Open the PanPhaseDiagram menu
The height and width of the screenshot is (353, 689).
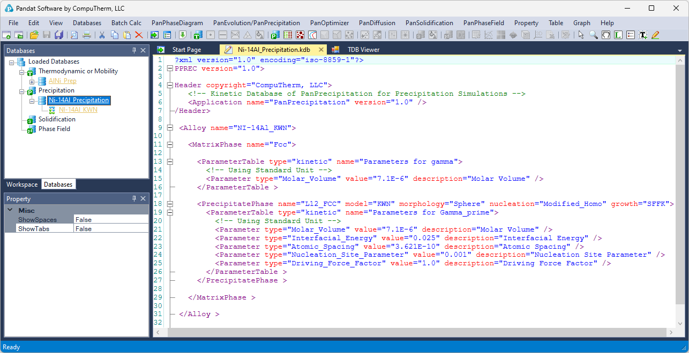177,23
